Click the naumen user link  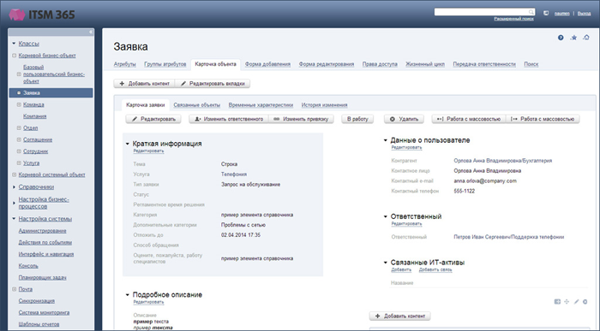tap(562, 14)
